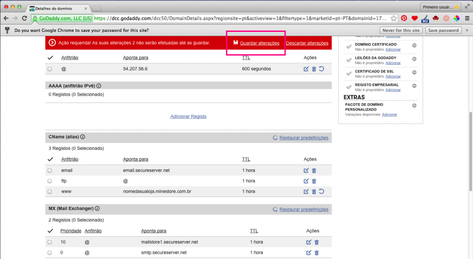The width and height of the screenshot is (473, 259).
Task: Open info for Registo Empresarial
Action: coord(414,86)
